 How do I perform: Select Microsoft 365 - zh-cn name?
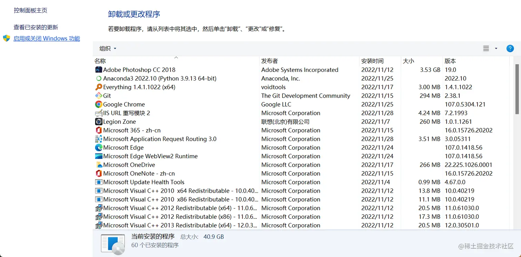click(132, 130)
